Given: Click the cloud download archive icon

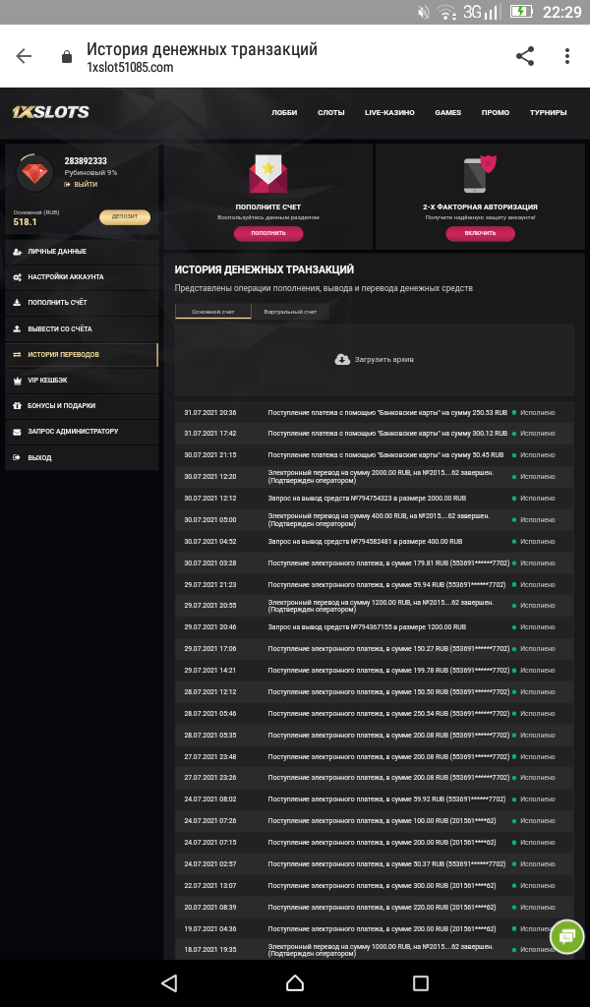Looking at the screenshot, I should point(342,360).
